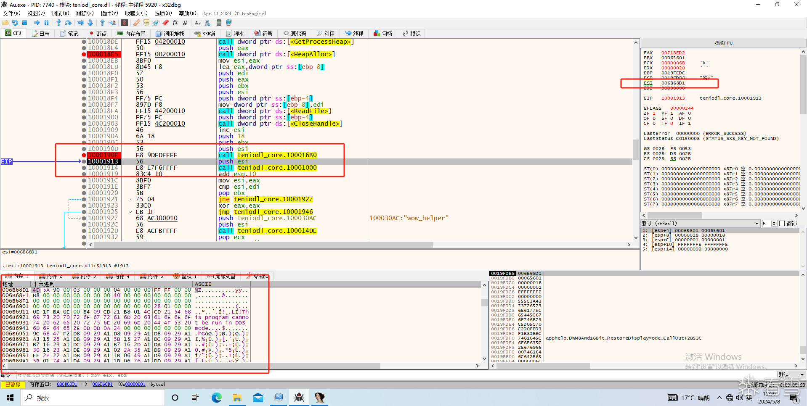Open the 默认 (stdcall) calling convention dropdown
The image size is (807, 406).
(700, 224)
